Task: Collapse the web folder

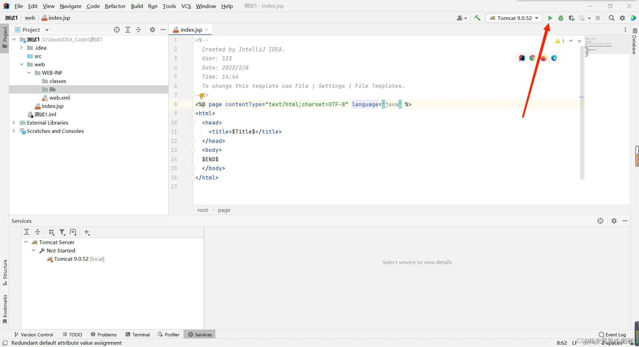Action: (x=21, y=64)
